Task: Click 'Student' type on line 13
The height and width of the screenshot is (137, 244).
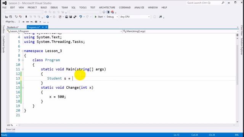Action: pos(55,78)
